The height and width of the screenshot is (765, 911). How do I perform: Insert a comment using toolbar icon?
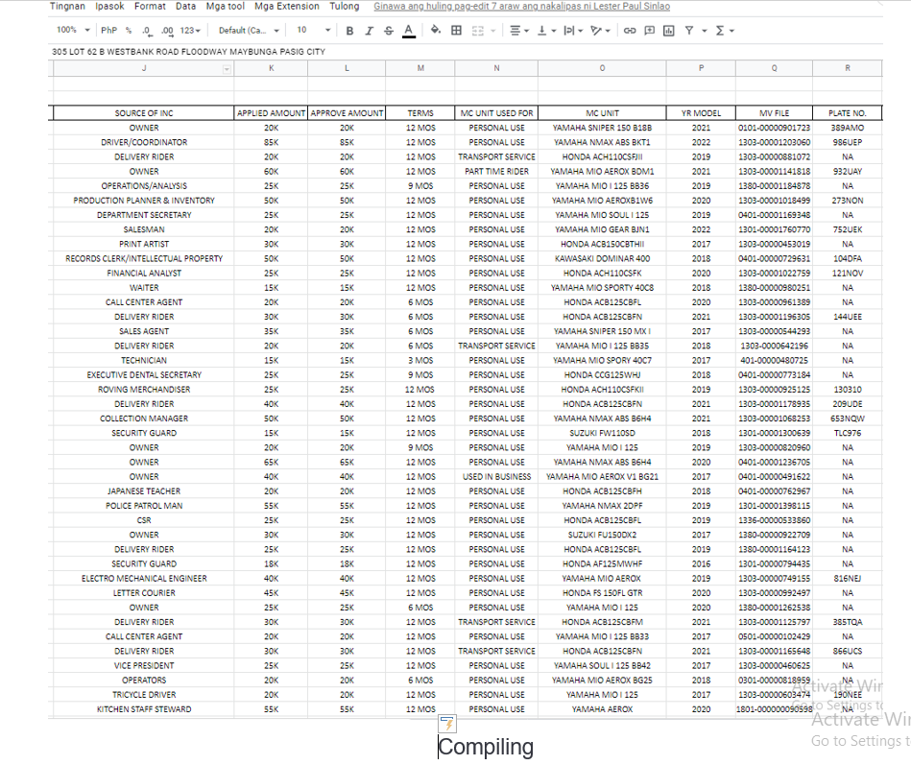pyautogui.click(x=650, y=31)
